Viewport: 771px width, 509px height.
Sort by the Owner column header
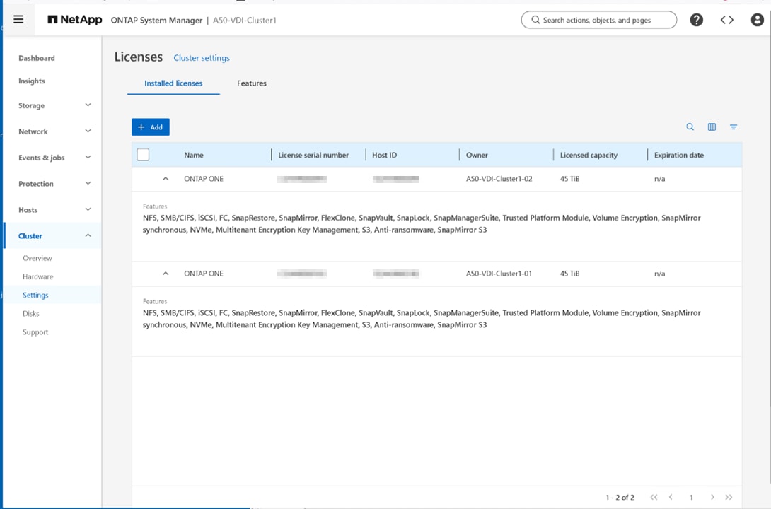click(477, 155)
